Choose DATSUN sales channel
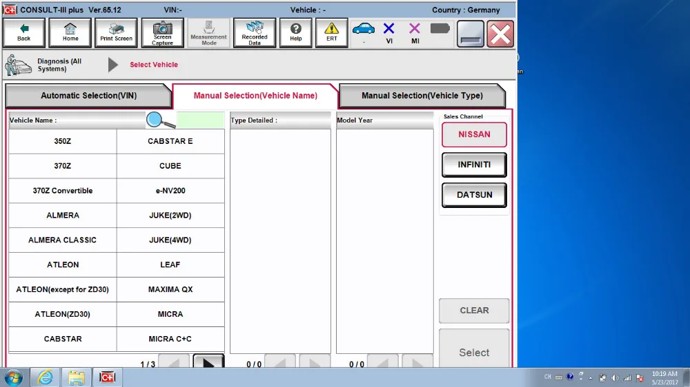The height and width of the screenshot is (387, 690). (474, 195)
